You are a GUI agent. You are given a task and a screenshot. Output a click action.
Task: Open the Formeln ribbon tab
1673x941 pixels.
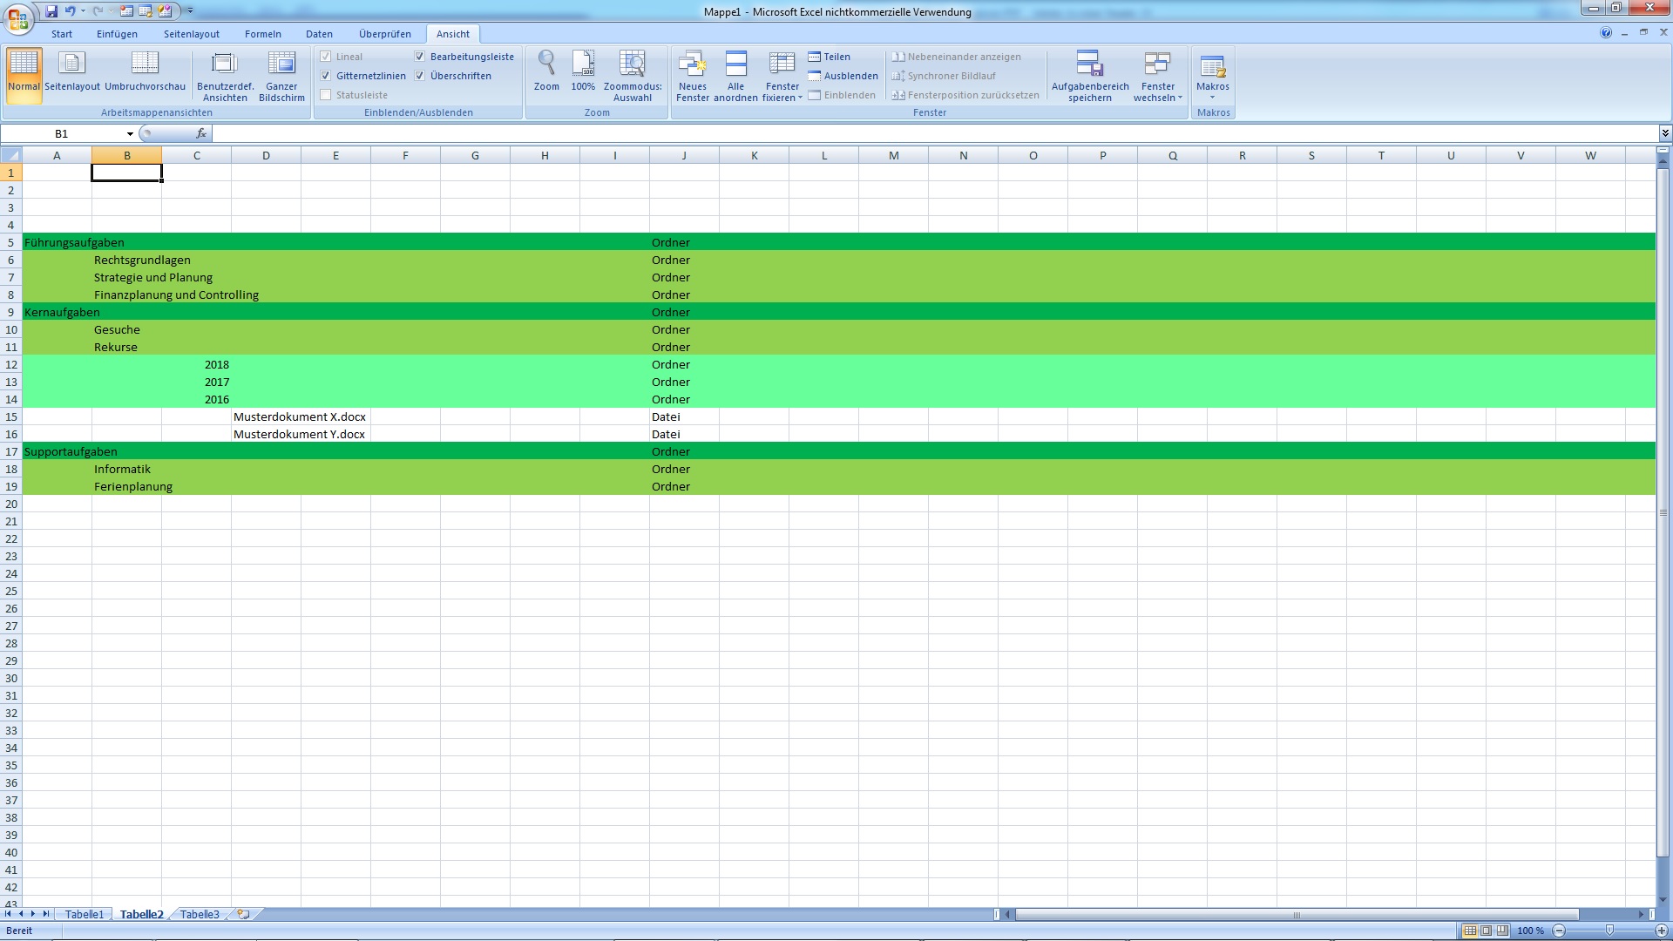[262, 34]
